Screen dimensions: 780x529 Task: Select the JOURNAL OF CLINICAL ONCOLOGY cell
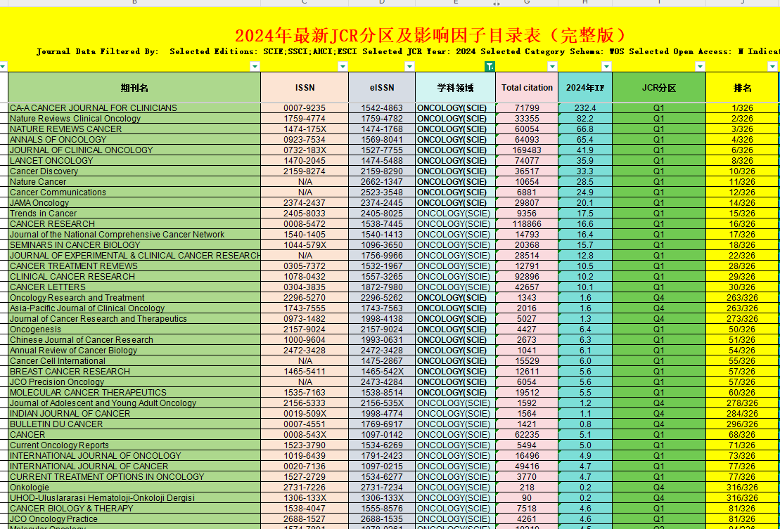pos(134,150)
